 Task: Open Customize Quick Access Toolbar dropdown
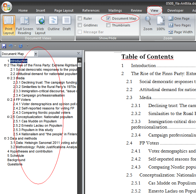[28, 46]
